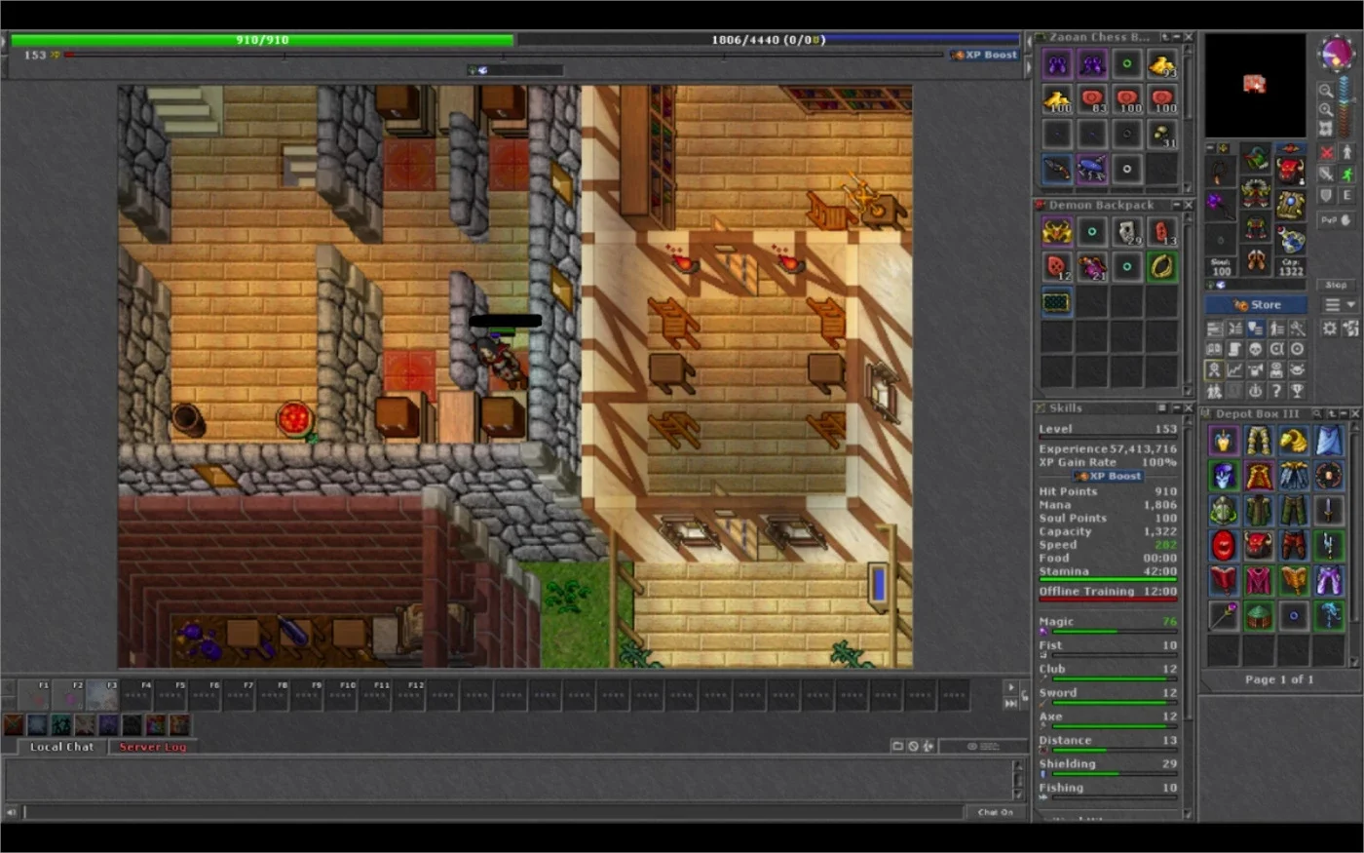Open the Store
The height and width of the screenshot is (853, 1364).
point(1256,305)
